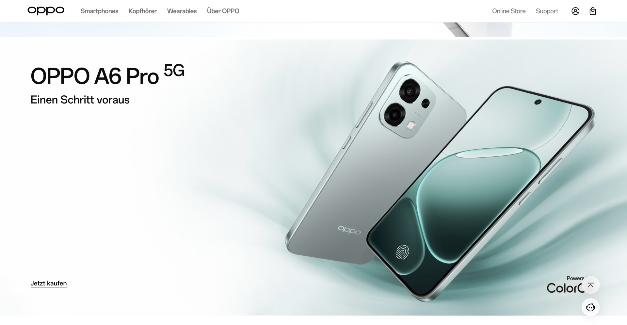The height and width of the screenshot is (325, 627).
Task: Open the user account icon
Action: 575,11
